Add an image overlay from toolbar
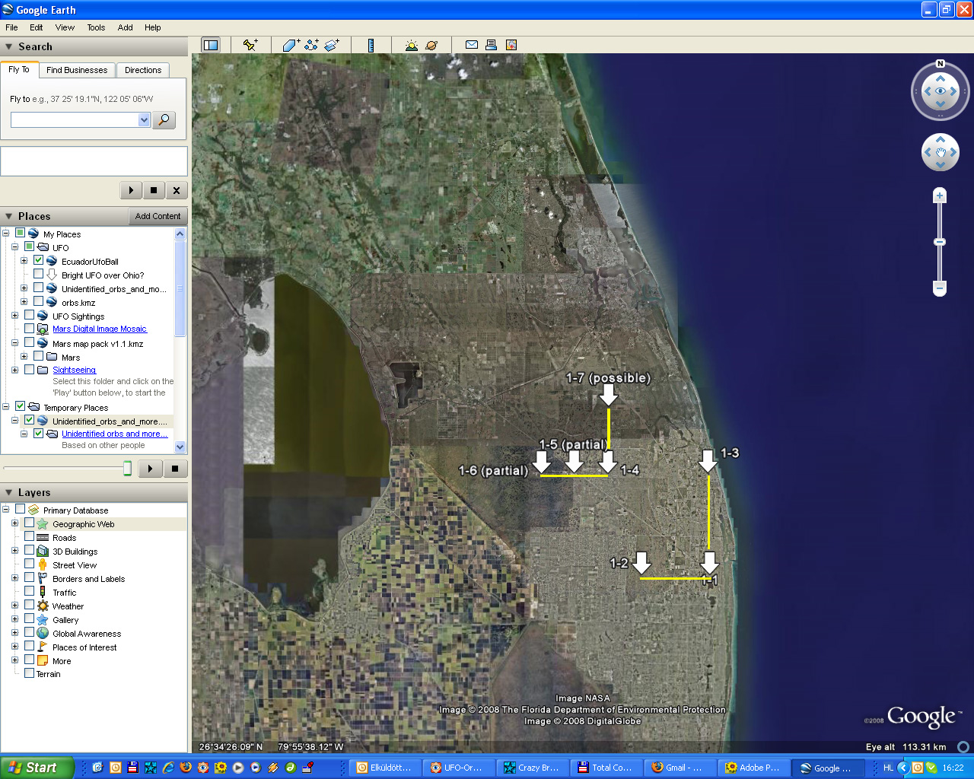 coord(332,45)
